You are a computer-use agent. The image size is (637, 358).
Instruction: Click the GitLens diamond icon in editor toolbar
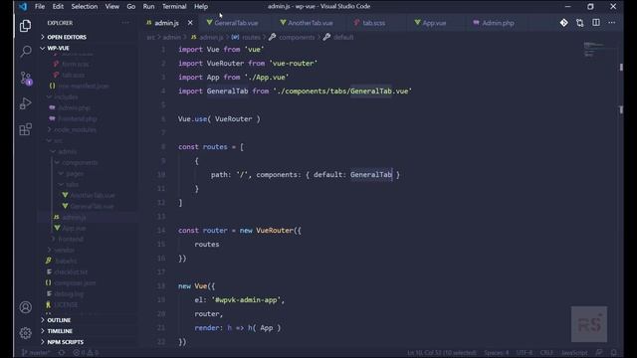(564, 23)
